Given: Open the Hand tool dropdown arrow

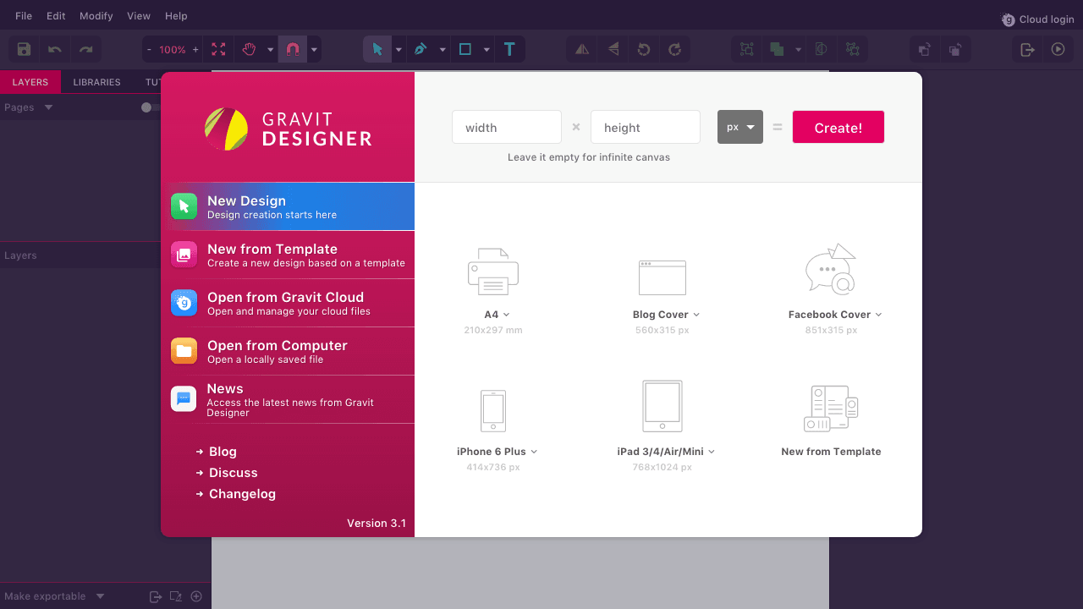Looking at the screenshot, I should [271, 50].
